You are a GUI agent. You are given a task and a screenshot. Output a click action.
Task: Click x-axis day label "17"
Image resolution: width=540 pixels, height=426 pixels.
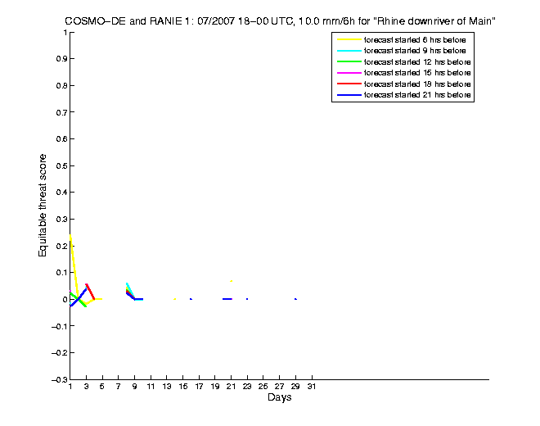[x=199, y=387]
